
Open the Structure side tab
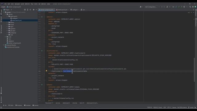point(1,100)
